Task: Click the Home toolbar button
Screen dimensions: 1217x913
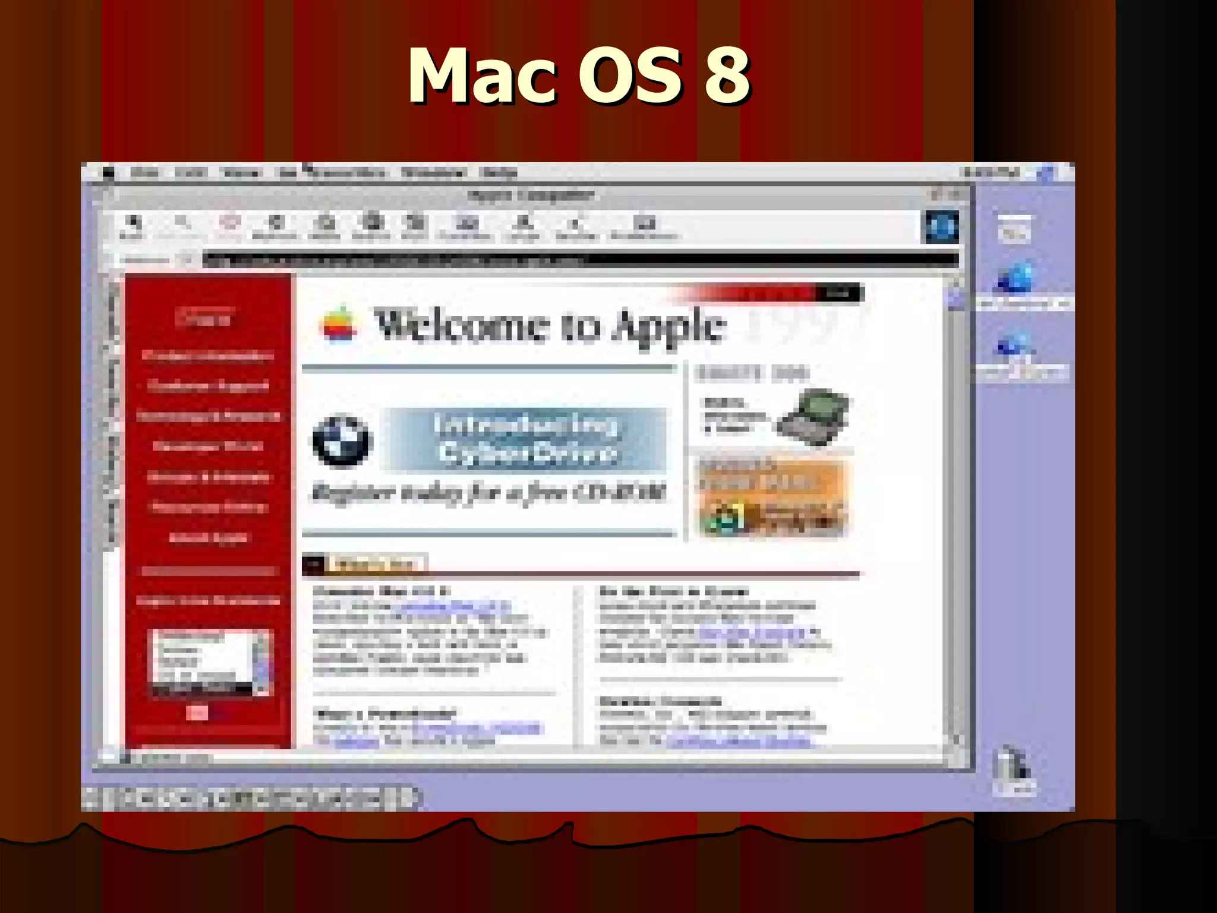Action: click(324, 228)
